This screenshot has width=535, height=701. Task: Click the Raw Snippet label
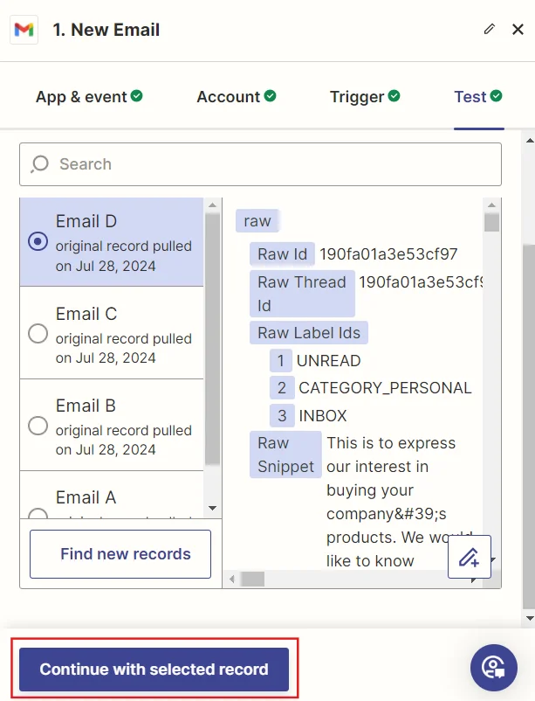[x=285, y=455]
